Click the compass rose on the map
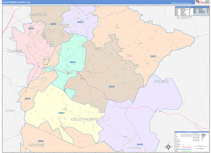211x153 pixels. [168, 147]
